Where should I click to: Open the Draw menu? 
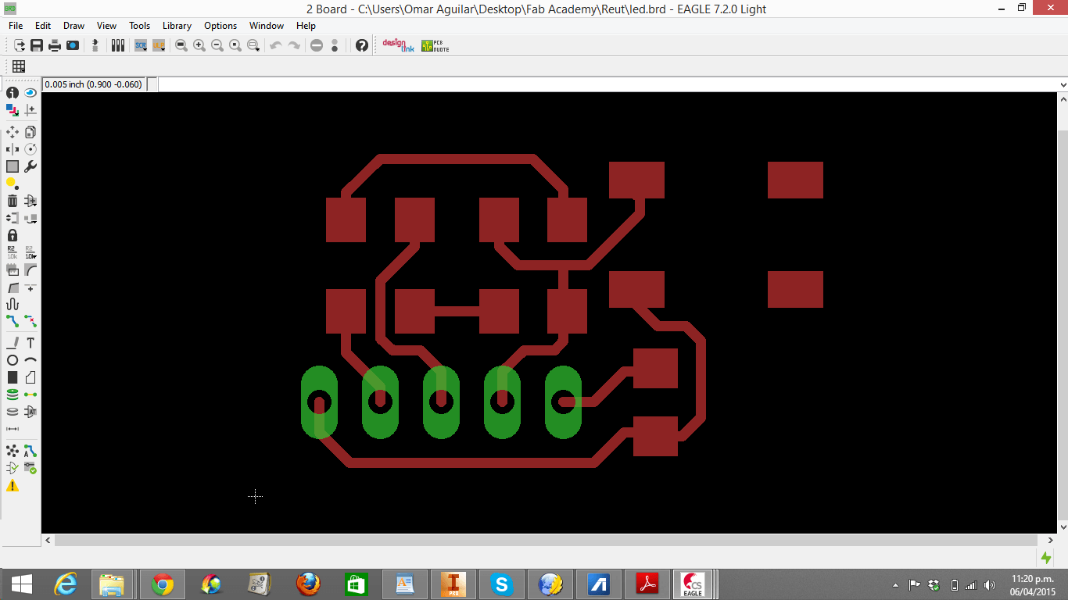[74, 26]
